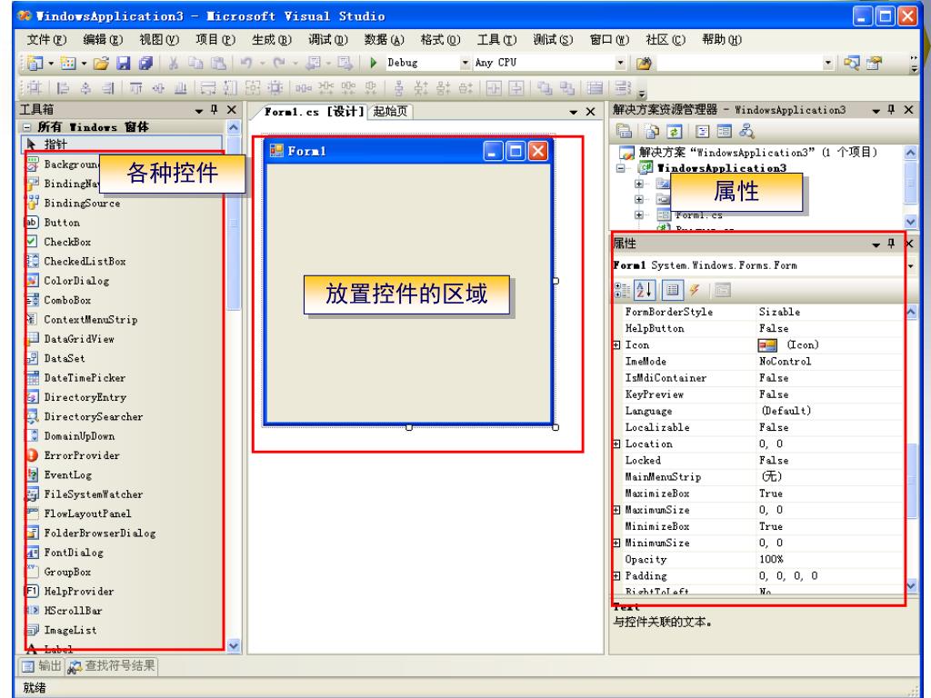Click the Undo arrow icon
The width and height of the screenshot is (931, 698).
coord(245,63)
